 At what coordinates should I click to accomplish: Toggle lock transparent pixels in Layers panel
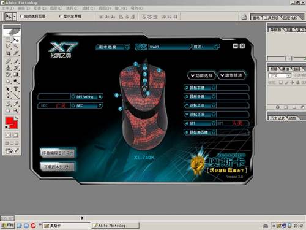pyautogui.click(x=281, y=82)
